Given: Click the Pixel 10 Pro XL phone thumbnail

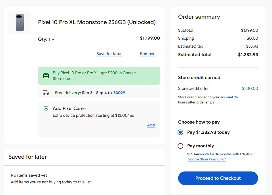Looking at the screenshot, I should click(x=20, y=22).
